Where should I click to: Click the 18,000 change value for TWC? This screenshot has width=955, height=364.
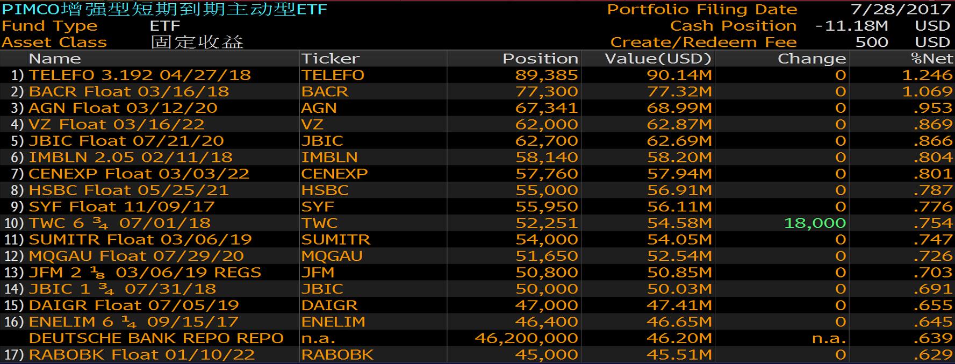(x=815, y=223)
